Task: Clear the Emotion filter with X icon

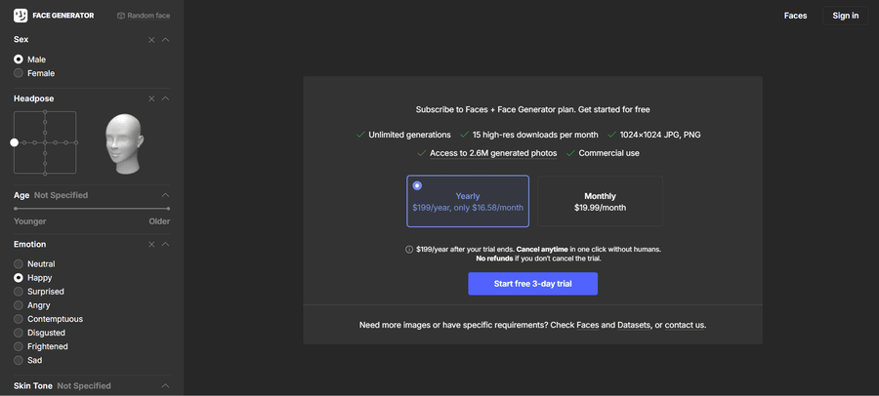Action: click(151, 244)
